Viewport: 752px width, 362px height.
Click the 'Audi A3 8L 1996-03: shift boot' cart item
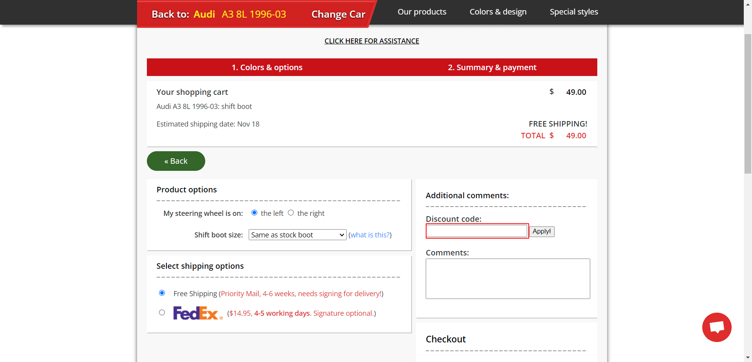204,107
